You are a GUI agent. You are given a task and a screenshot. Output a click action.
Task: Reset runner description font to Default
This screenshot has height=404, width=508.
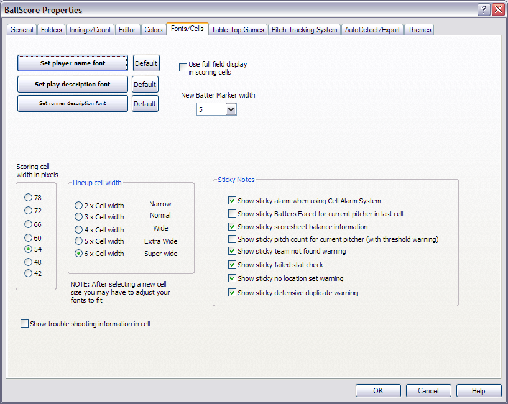tap(145, 103)
